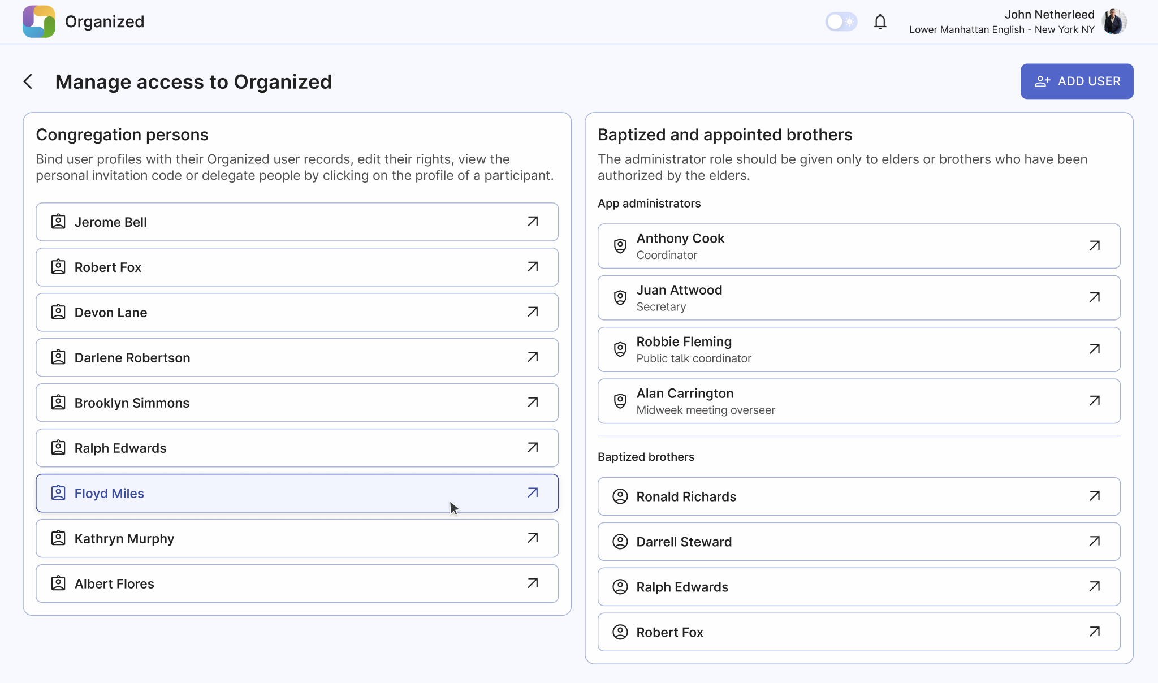Toggle the dark/light theme switch
Viewport: 1158px width, 683px height.
tap(841, 22)
